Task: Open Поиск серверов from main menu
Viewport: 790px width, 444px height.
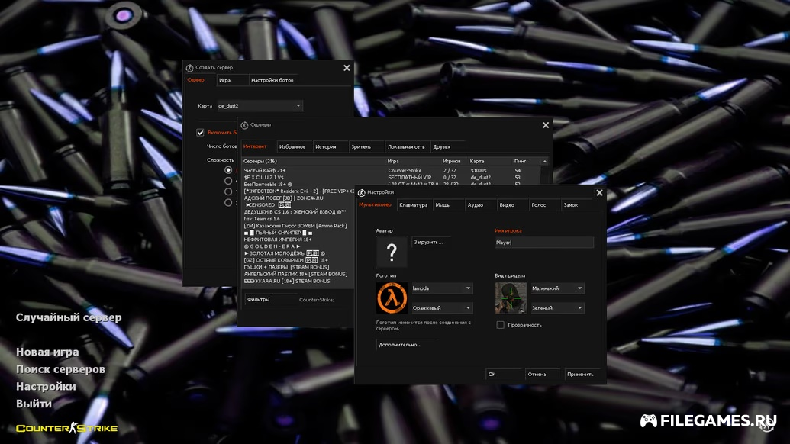Action: [x=60, y=369]
